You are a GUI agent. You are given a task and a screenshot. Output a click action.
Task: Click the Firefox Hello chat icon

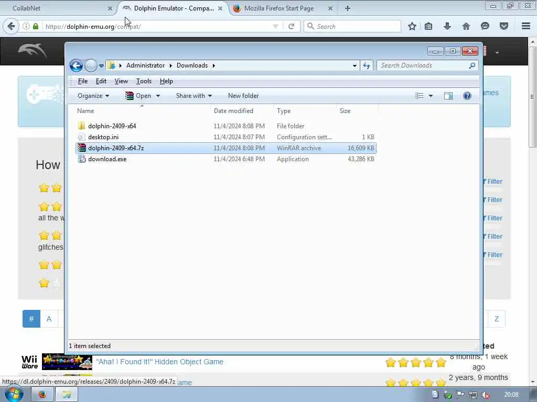485,26
